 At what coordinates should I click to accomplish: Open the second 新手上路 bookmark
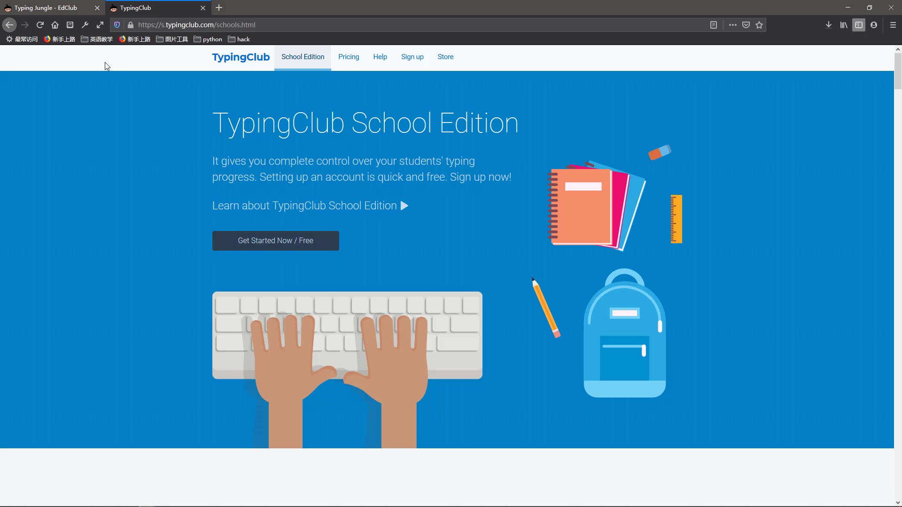point(134,39)
